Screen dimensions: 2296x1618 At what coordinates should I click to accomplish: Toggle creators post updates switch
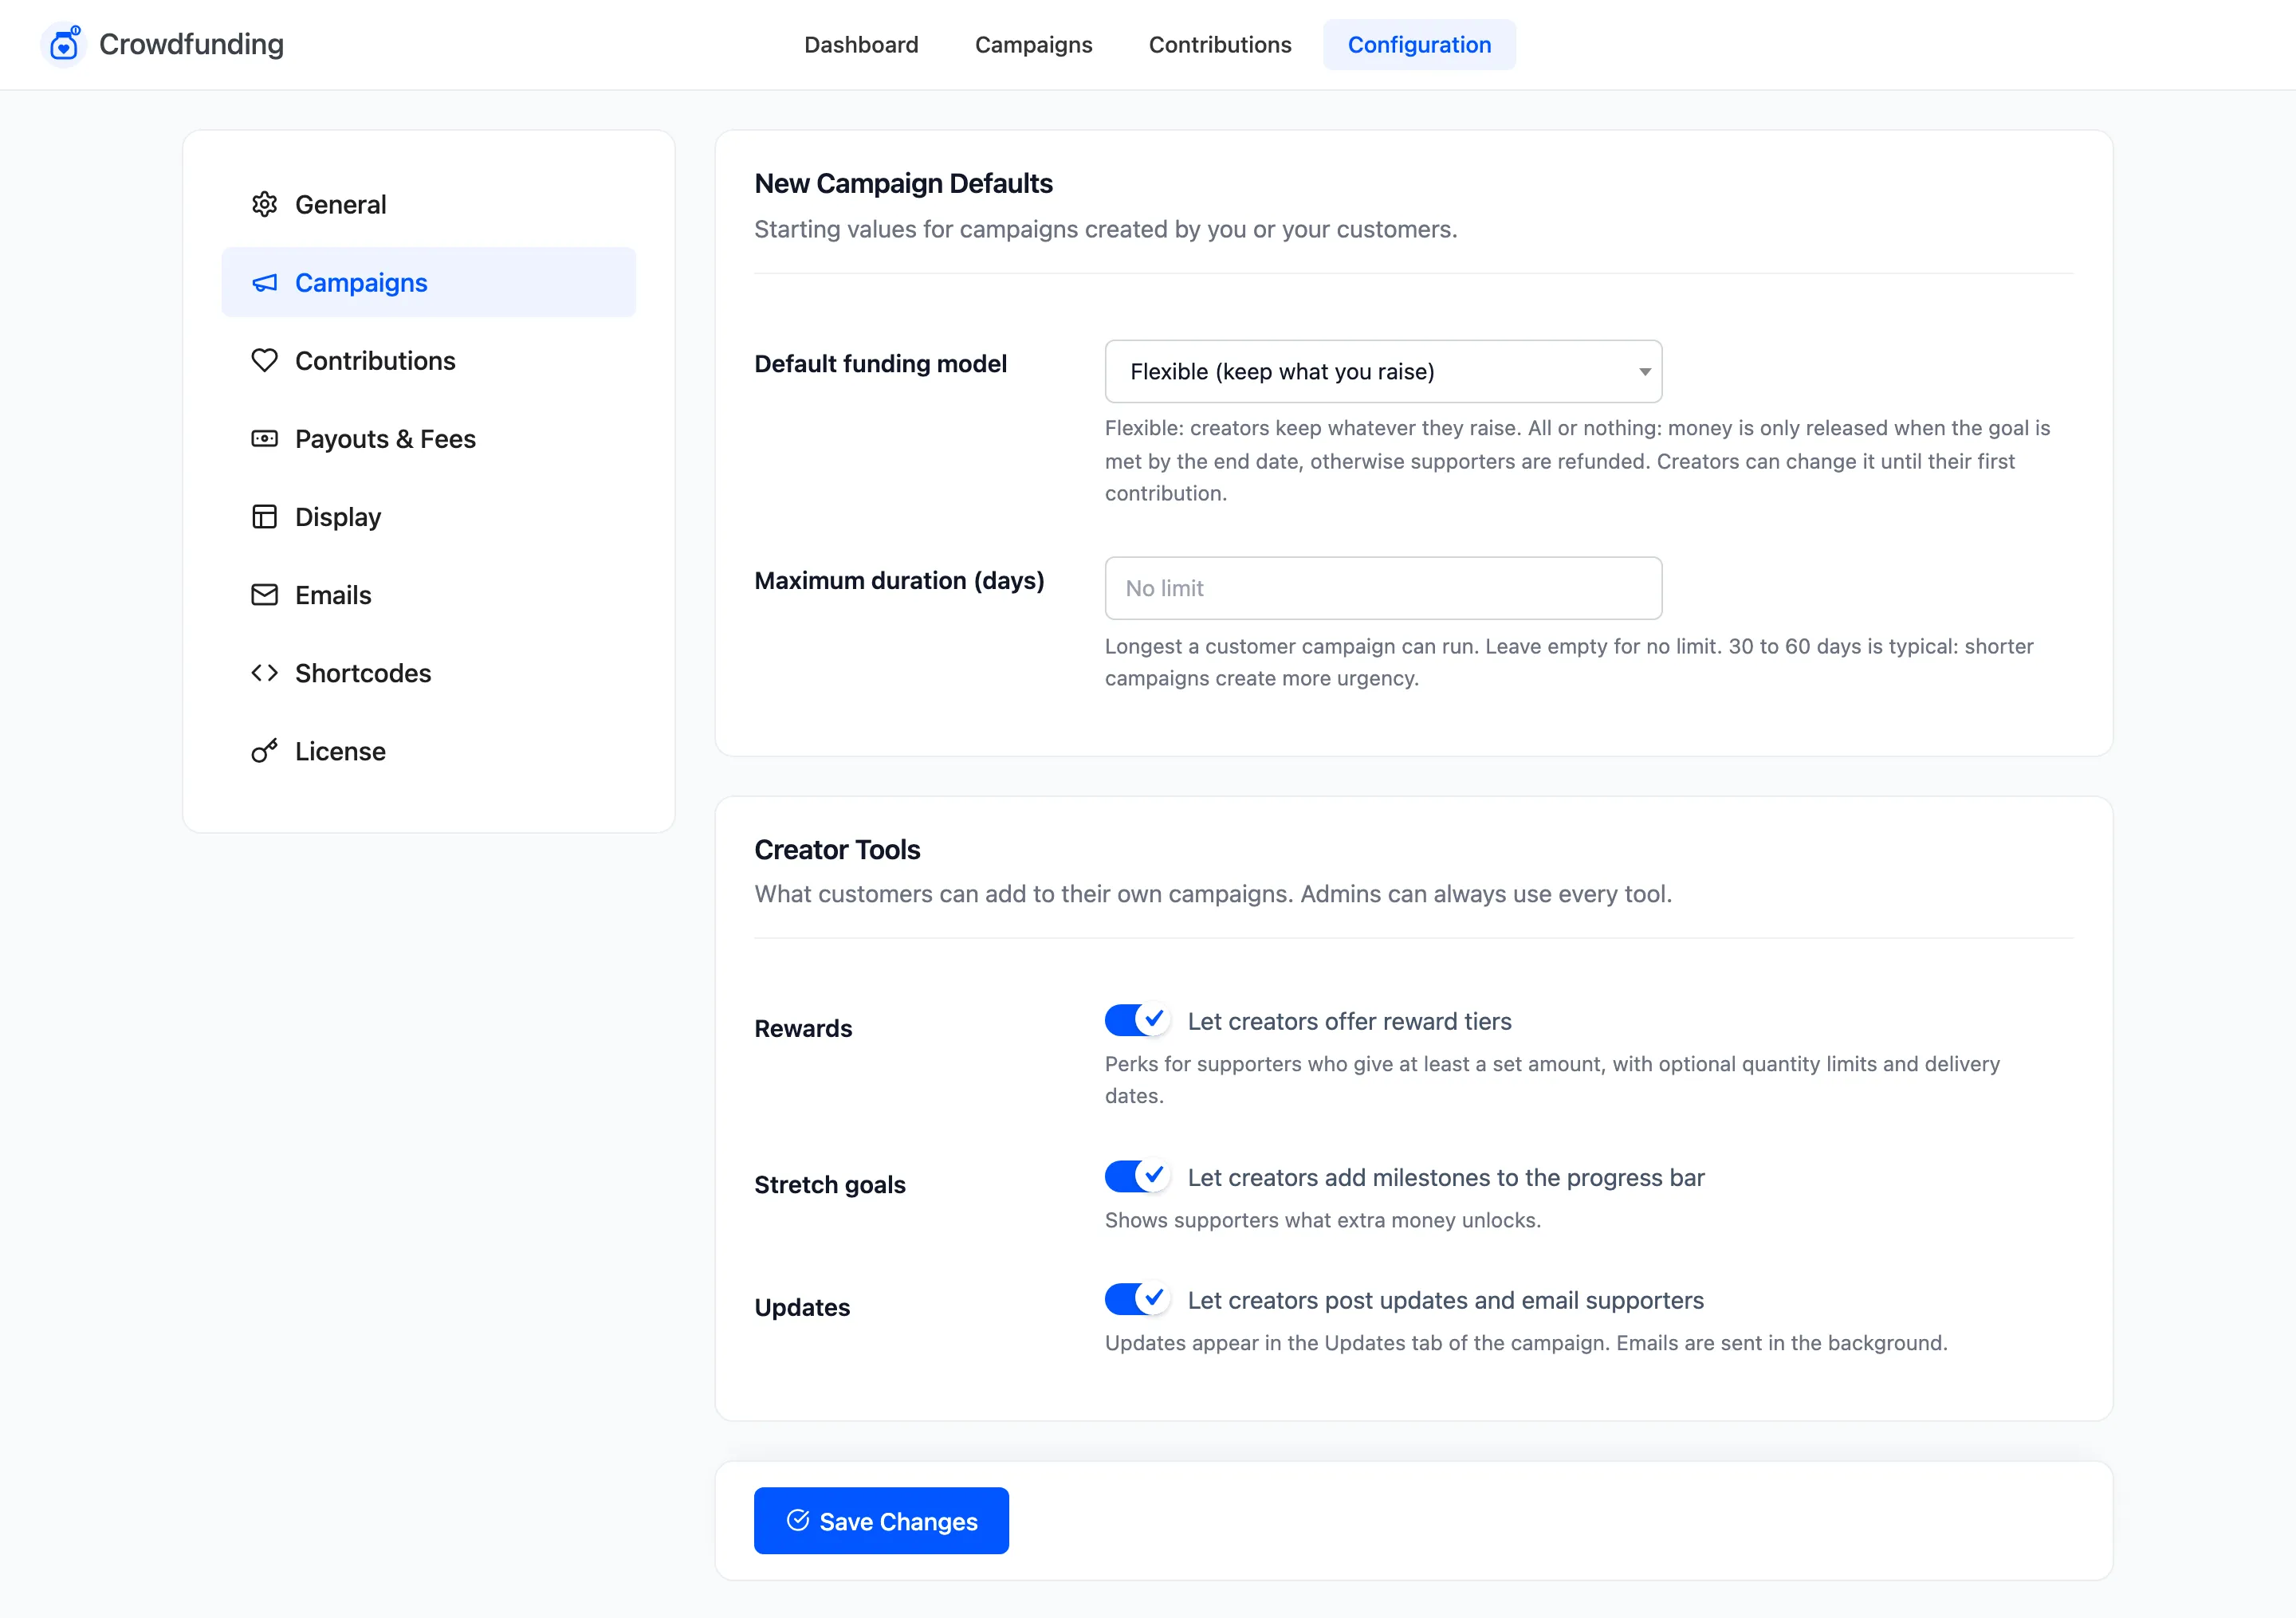[x=1137, y=1299]
